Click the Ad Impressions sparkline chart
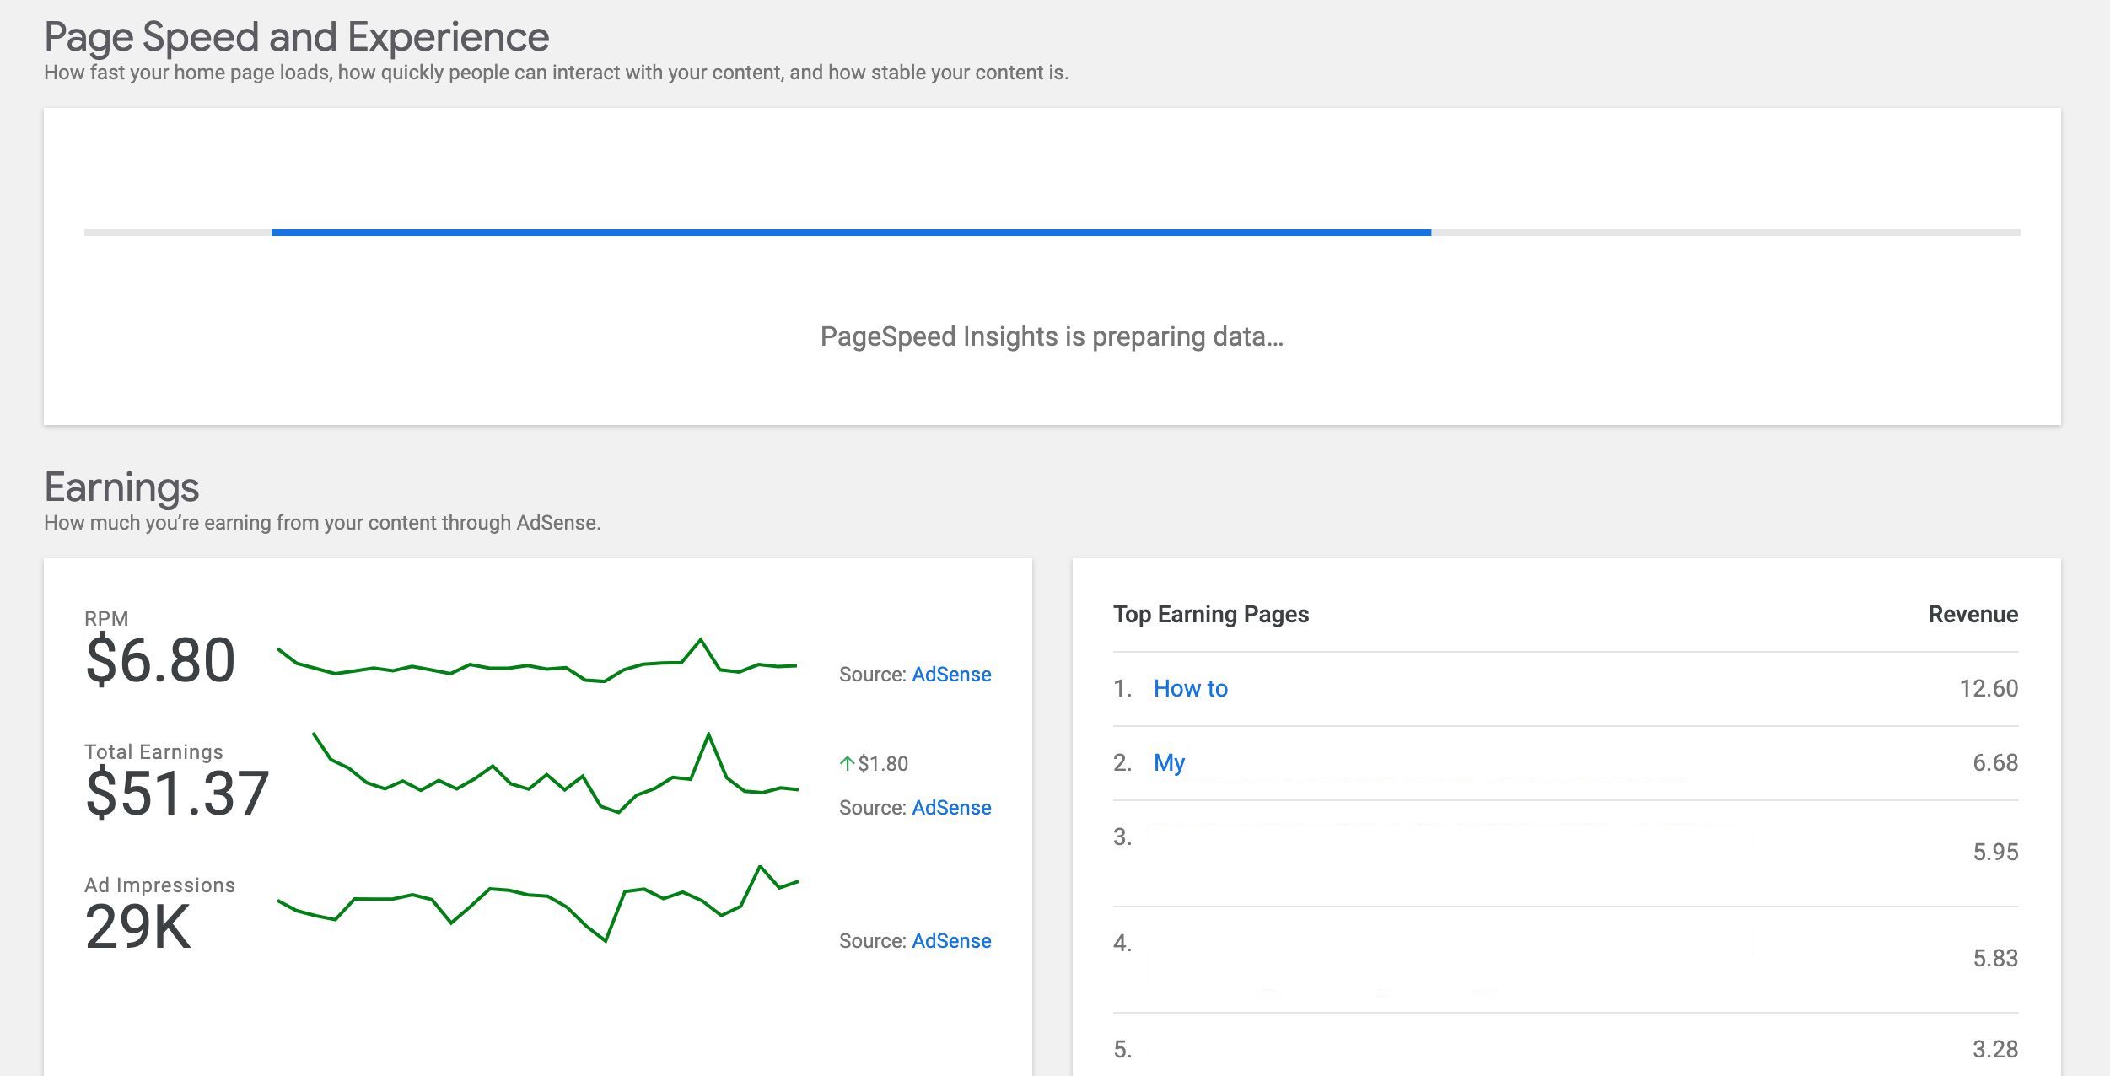 [537, 903]
